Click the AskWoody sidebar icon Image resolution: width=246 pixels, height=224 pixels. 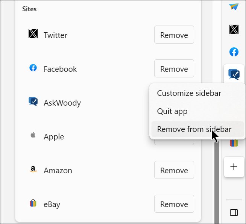(234, 74)
